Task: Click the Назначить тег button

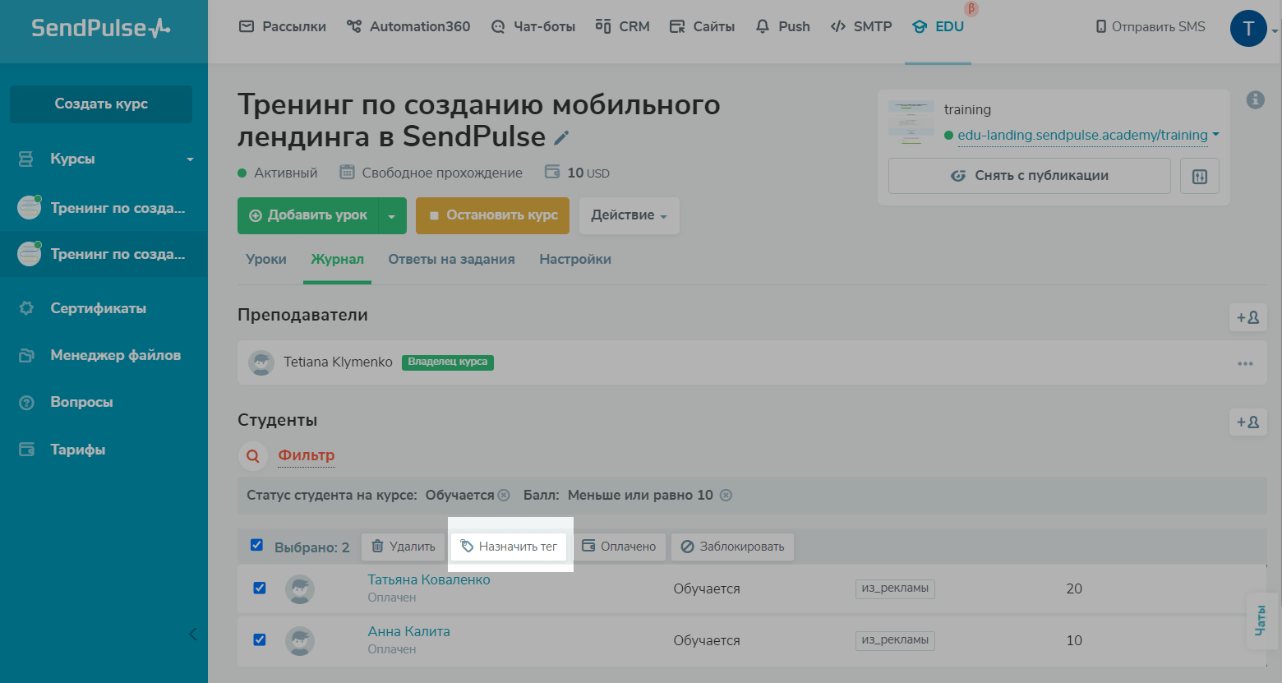Action: point(509,547)
